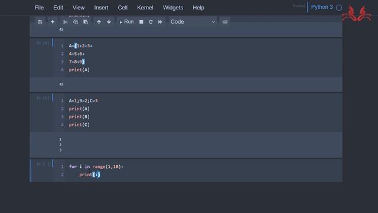
Task: Click code line A=(1+2+3+
Action: click(80, 46)
